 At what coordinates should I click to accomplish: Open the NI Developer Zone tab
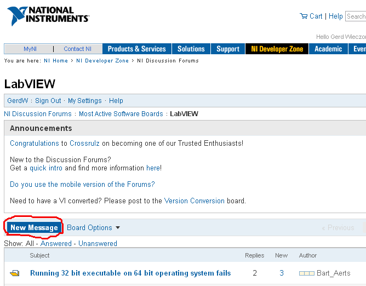click(277, 49)
